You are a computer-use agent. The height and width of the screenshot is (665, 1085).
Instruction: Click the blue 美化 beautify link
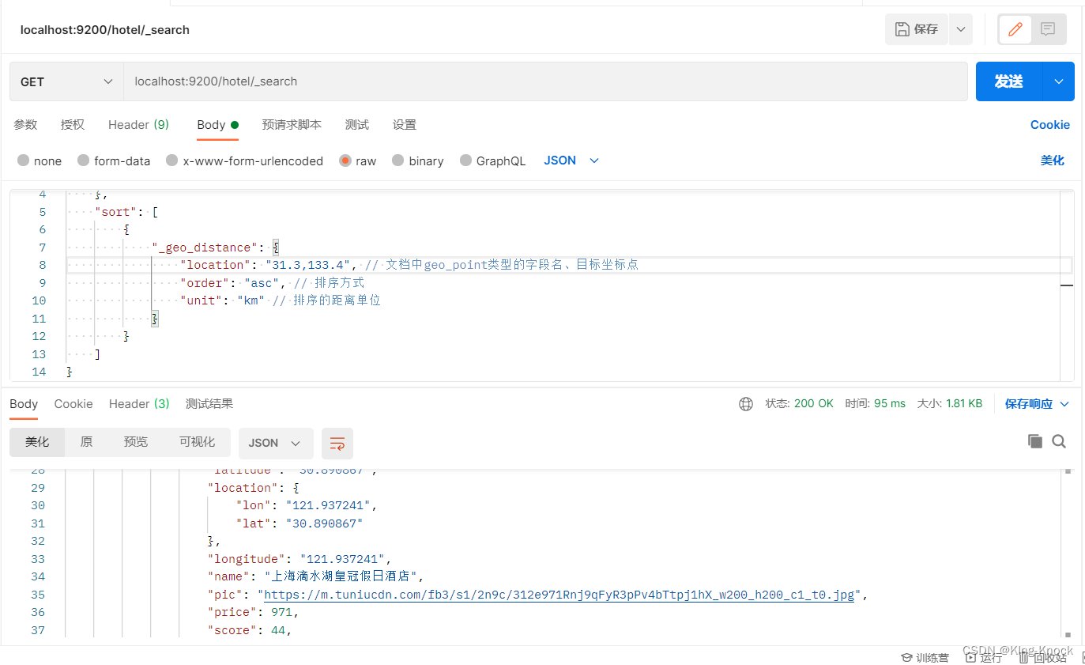[x=1052, y=161]
